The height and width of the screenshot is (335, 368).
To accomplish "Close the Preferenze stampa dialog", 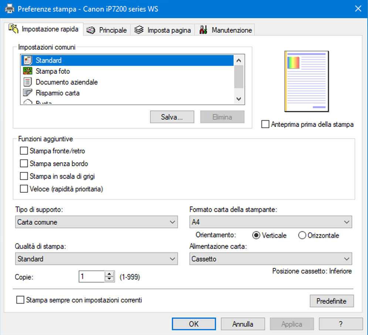I will pos(358,8).
